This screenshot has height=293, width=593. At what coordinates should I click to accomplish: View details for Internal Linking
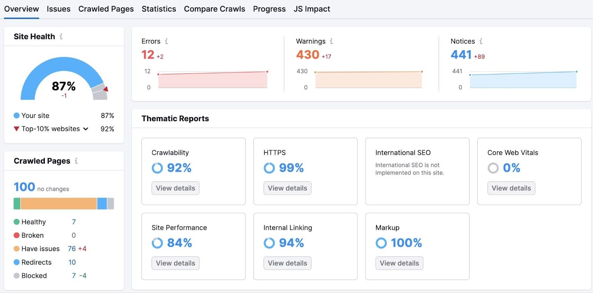coord(287,263)
